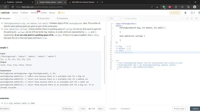
Task: Open Problems in the LeetCode nav
Action: coord(24,13)
